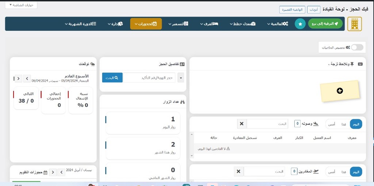Viewport: 374px width, 186px height.
Task: Open the three-dot menu in forecast panel
Action: (14, 78)
